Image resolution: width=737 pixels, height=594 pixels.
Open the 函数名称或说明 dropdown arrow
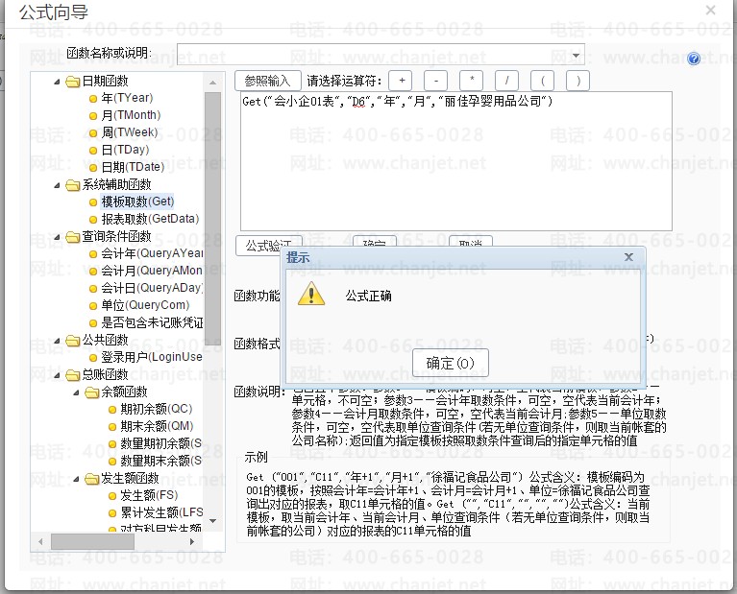576,55
